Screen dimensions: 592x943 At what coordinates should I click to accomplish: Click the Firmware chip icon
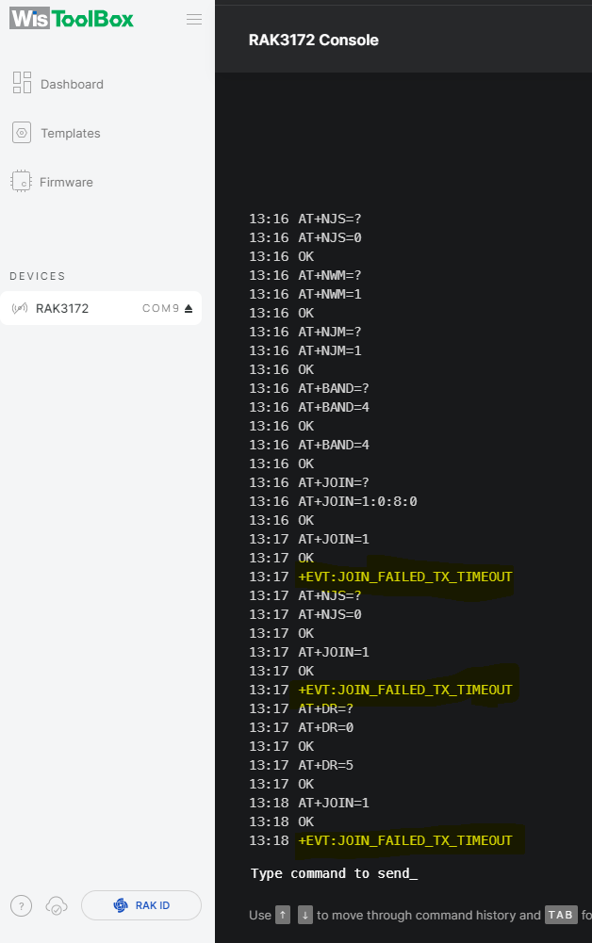[21, 182]
